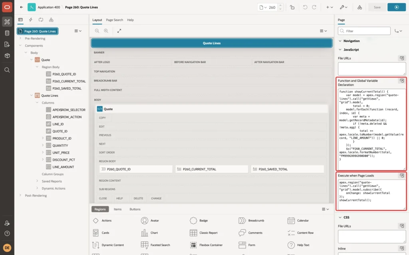
Task: Click the Filter properties input field
Action: click(364, 31)
